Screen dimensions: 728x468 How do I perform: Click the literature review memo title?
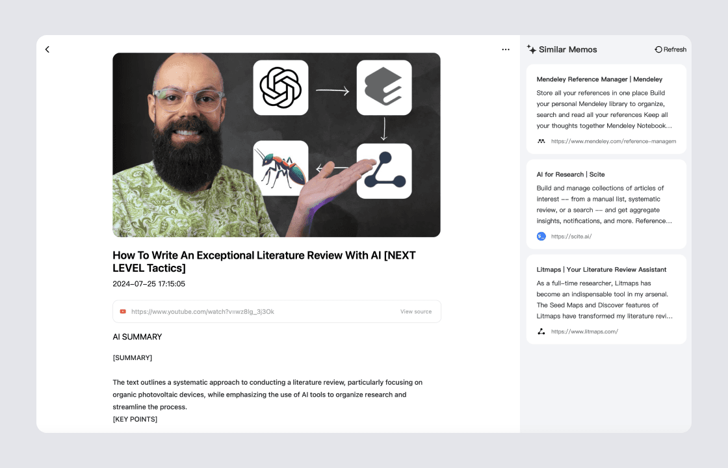click(264, 261)
